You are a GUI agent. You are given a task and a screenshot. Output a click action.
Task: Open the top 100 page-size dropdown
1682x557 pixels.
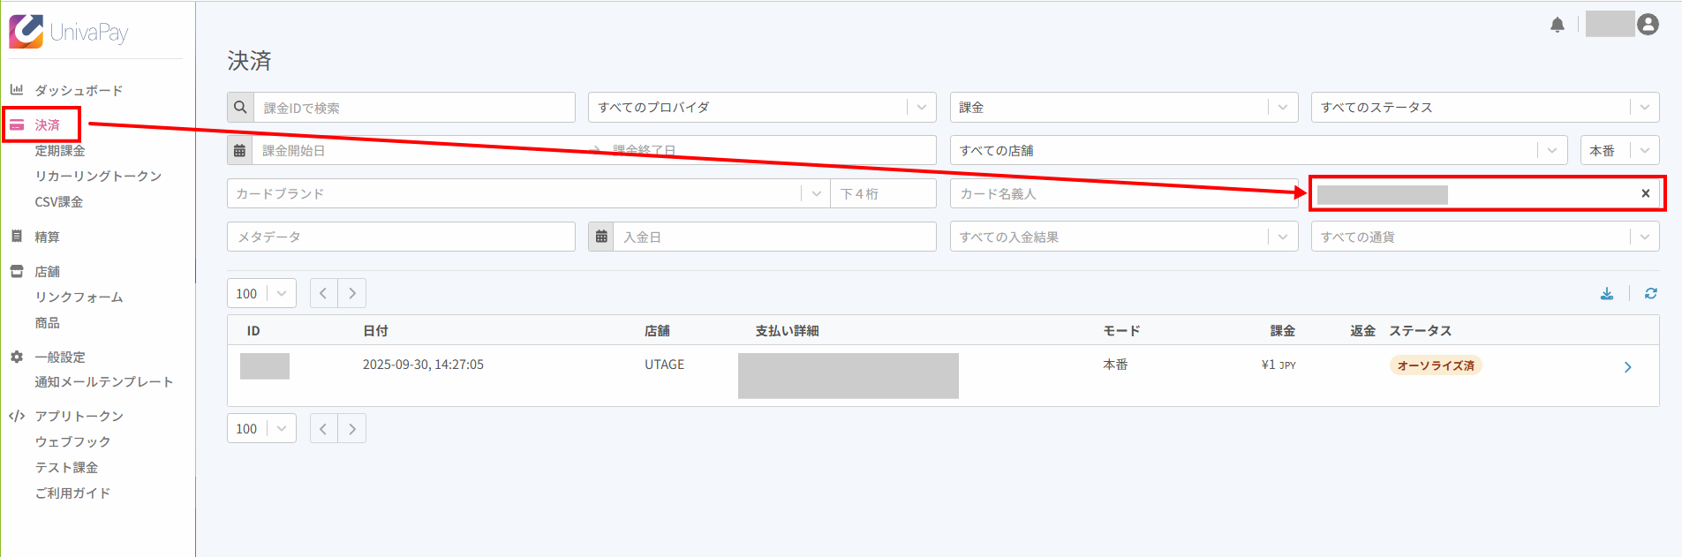pos(261,293)
